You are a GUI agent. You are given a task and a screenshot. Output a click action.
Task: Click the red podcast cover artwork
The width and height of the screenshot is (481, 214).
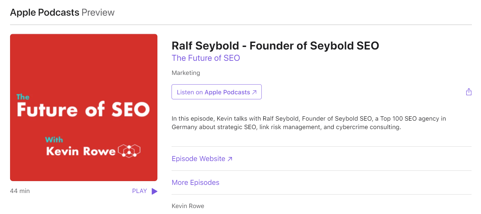[84, 107]
